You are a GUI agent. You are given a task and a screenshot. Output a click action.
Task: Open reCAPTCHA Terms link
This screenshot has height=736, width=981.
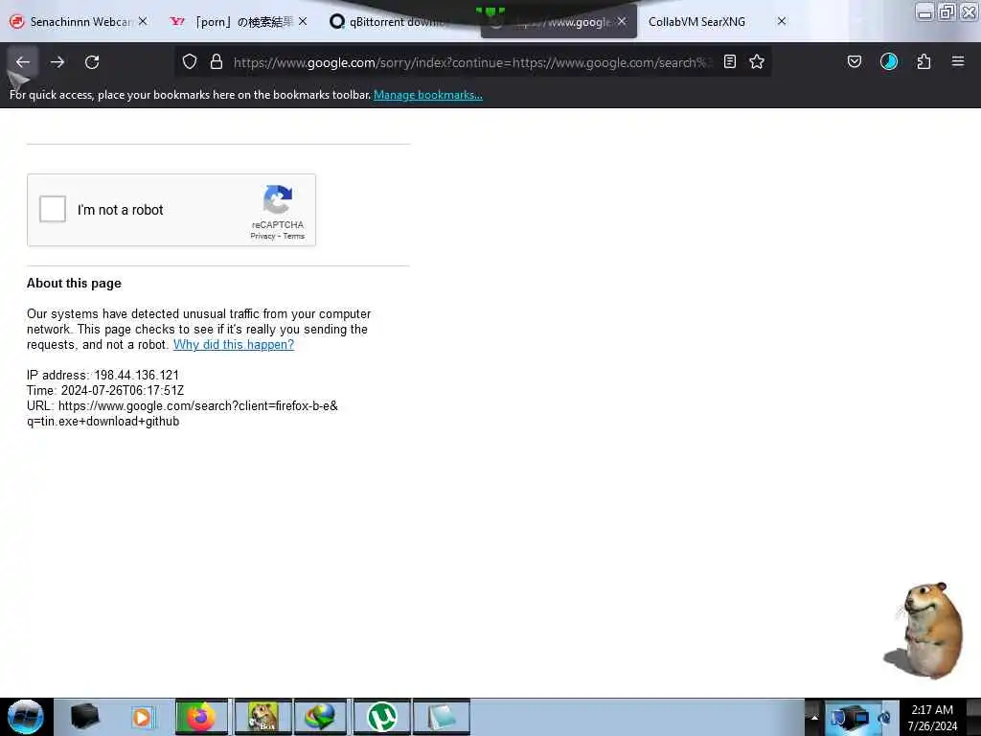pyautogui.click(x=294, y=236)
